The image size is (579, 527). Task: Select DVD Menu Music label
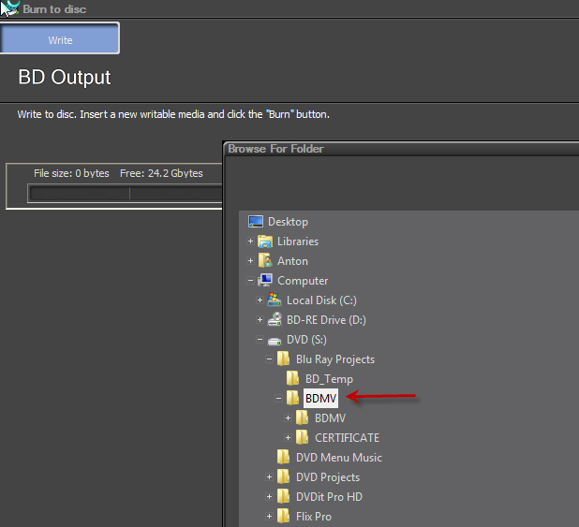[338, 458]
